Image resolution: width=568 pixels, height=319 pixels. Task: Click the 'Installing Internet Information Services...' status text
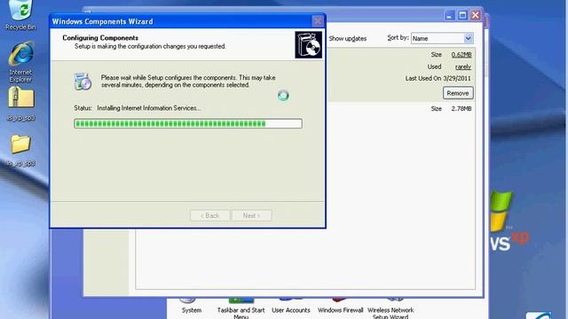[149, 108]
